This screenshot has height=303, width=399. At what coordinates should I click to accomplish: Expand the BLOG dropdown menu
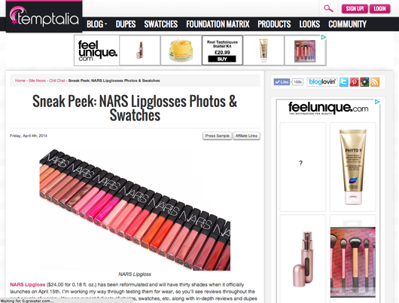[x=96, y=24]
